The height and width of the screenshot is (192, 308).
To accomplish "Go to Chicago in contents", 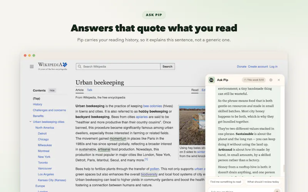I will [x=43, y=139].
